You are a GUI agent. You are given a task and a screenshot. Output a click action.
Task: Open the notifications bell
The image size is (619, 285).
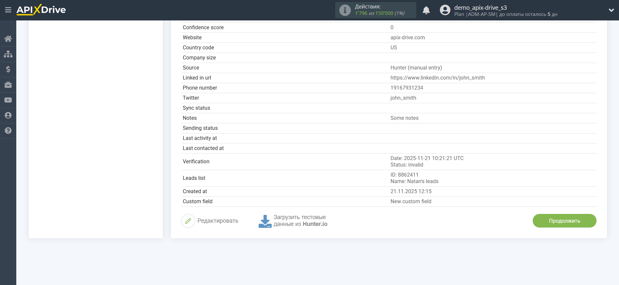[426, 10]
